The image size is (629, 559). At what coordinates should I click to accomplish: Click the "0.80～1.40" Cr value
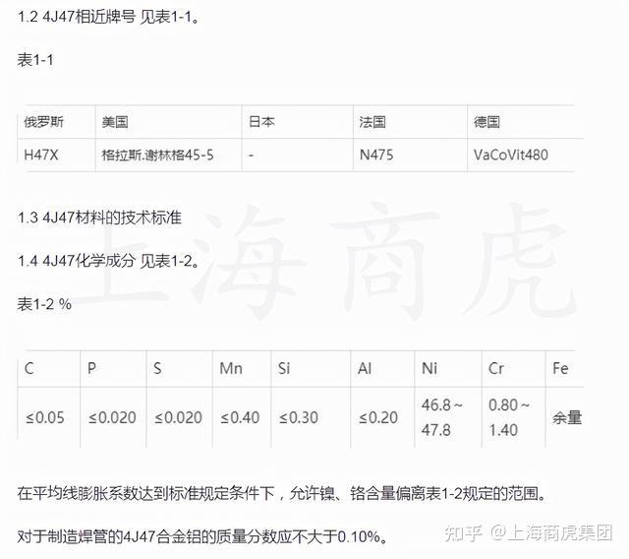[509, 417]
